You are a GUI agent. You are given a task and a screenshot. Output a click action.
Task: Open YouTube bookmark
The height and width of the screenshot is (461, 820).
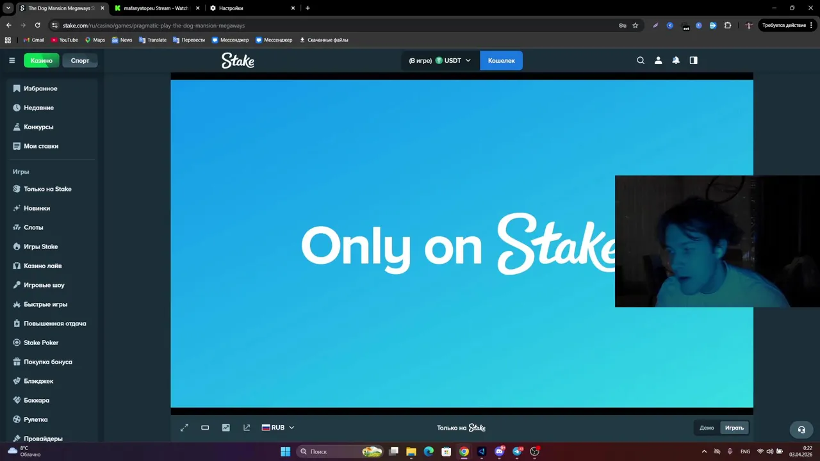point(64,40)
